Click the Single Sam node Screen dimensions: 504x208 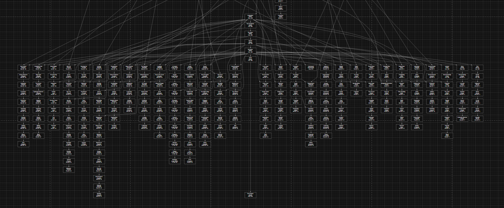click(x=401, y=67)
